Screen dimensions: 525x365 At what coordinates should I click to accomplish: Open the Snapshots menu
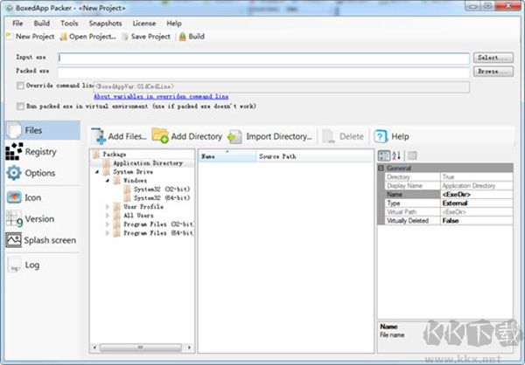106,24
